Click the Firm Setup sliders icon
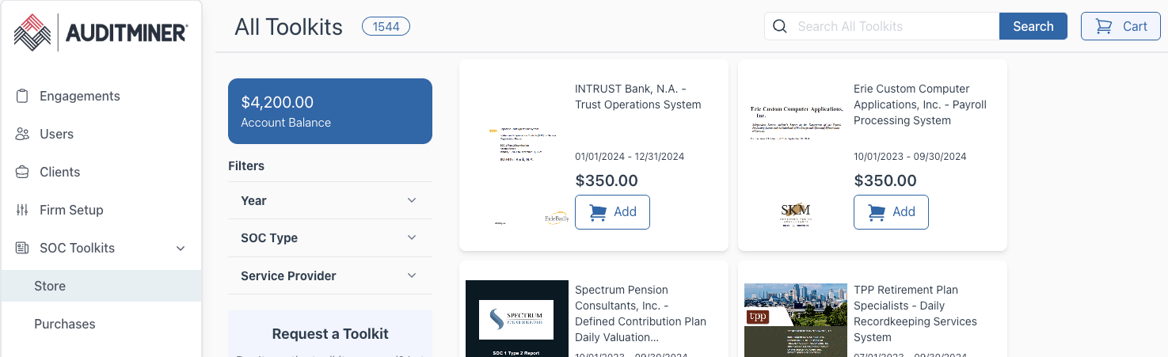Viewport: 1168px width, 357px height. click(22, 210)
